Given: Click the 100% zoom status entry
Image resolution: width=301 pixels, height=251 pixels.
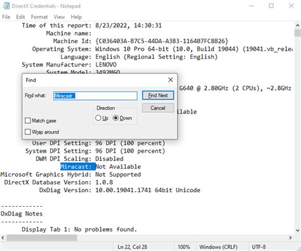Looking at the screenshot, I should click(184, 247).
